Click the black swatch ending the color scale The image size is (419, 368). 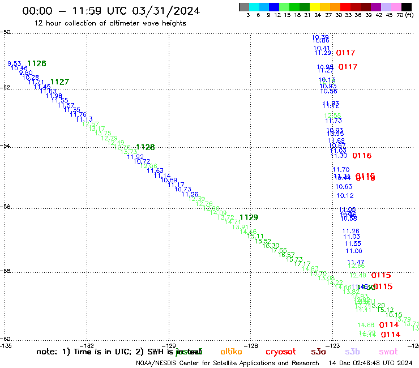click(x=406, y=7)
